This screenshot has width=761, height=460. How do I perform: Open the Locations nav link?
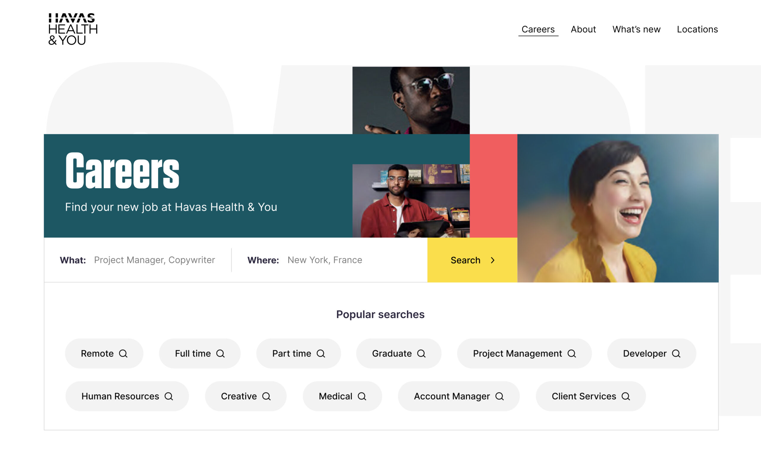[697, 29]
